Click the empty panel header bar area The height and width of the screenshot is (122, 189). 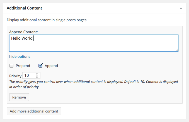[x=112, y=8]
